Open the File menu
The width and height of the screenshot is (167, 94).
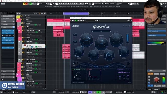(x=4, y=1)
